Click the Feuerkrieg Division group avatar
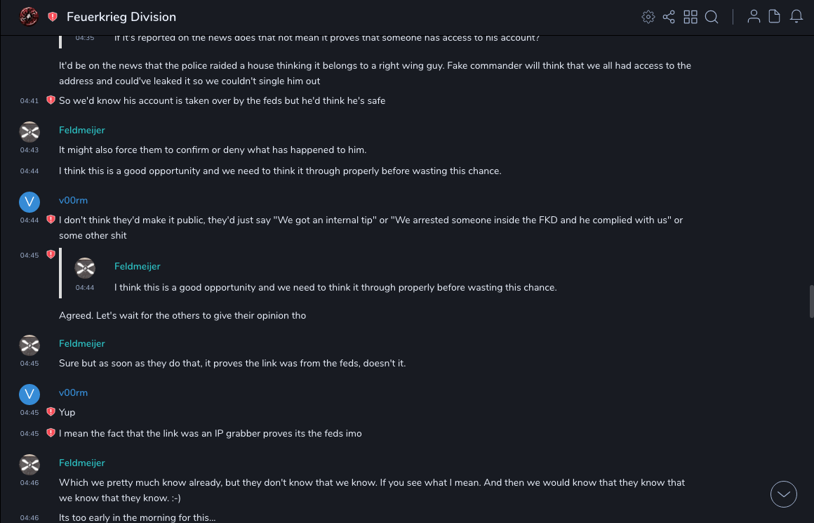The width and height of the screenshot is (814, 523). coord(29,16)
